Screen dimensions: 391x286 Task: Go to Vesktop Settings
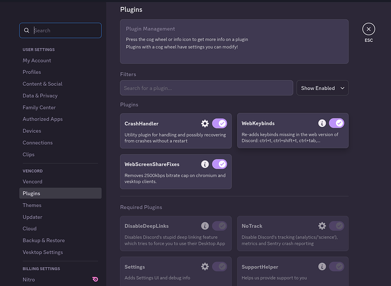click(42, 252)
